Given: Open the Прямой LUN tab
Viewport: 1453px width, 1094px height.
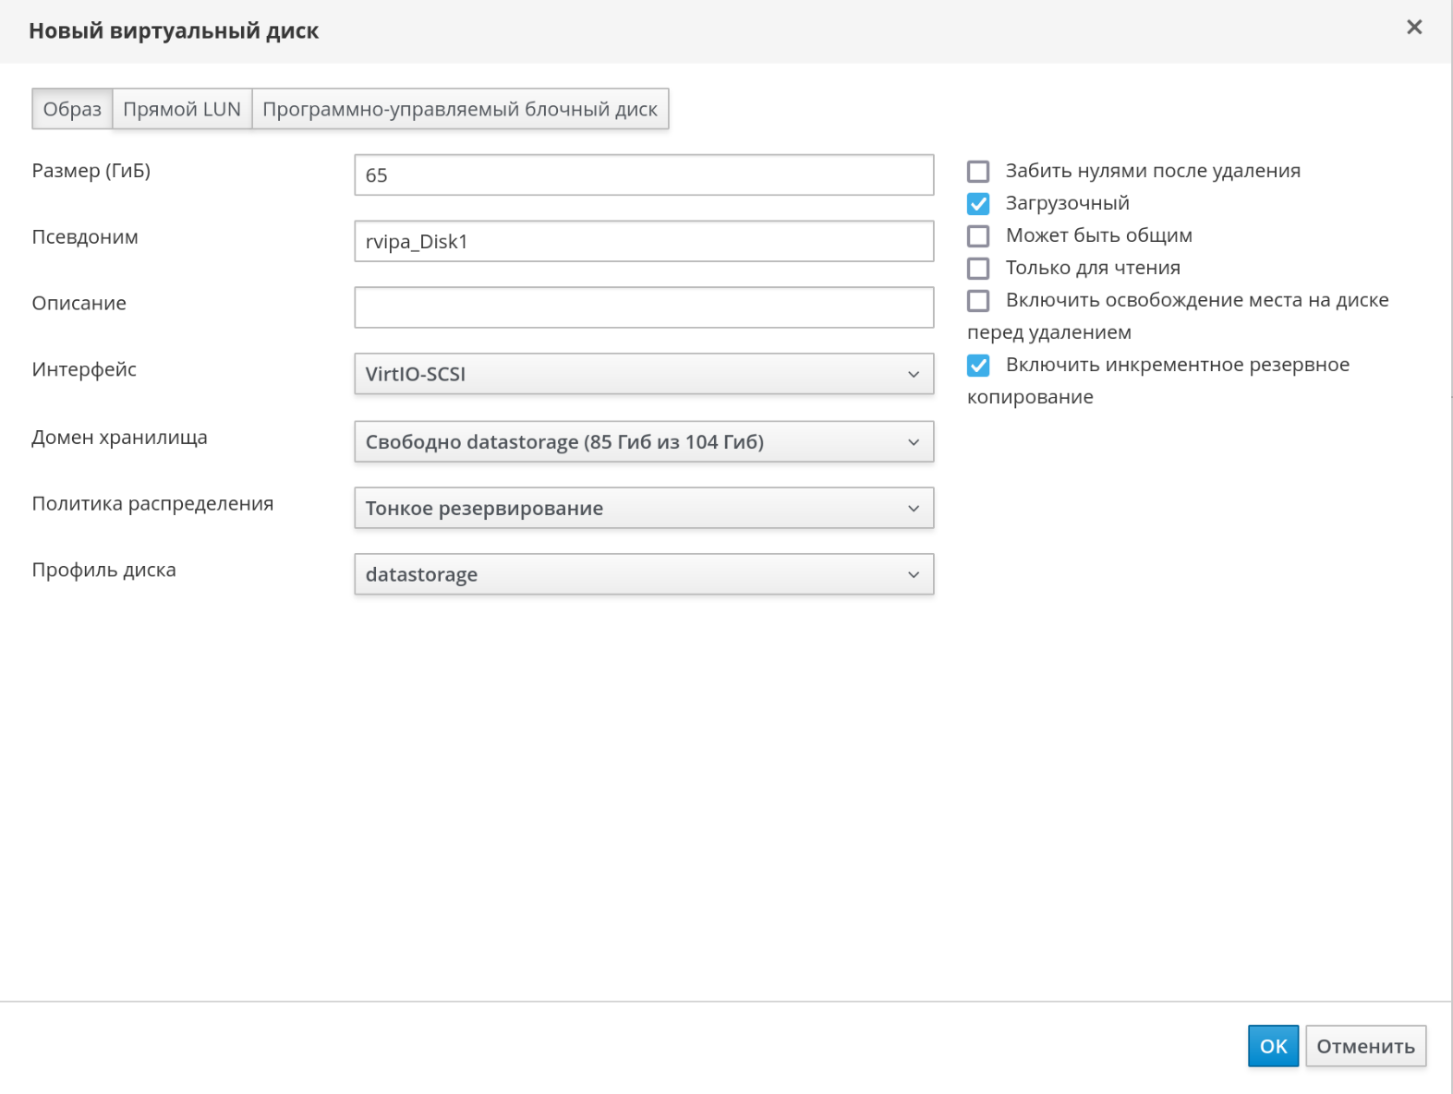Looking at the screenshot, I should 182,109.
